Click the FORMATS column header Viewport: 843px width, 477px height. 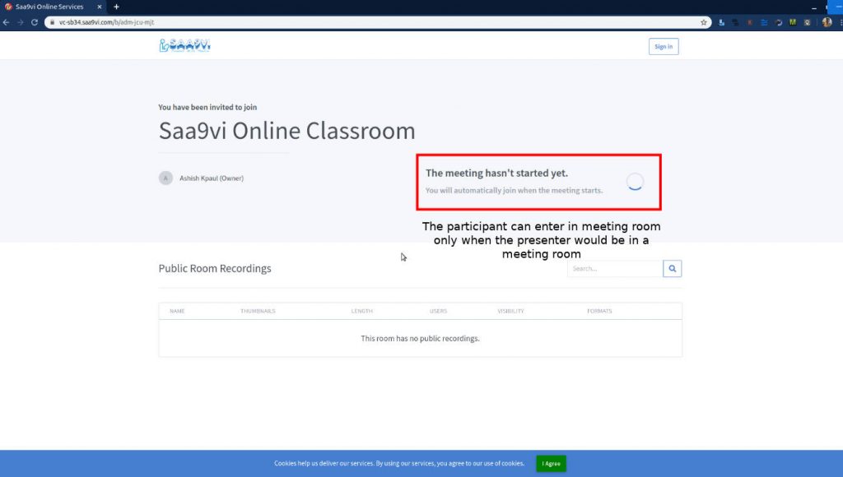point(598,311)
